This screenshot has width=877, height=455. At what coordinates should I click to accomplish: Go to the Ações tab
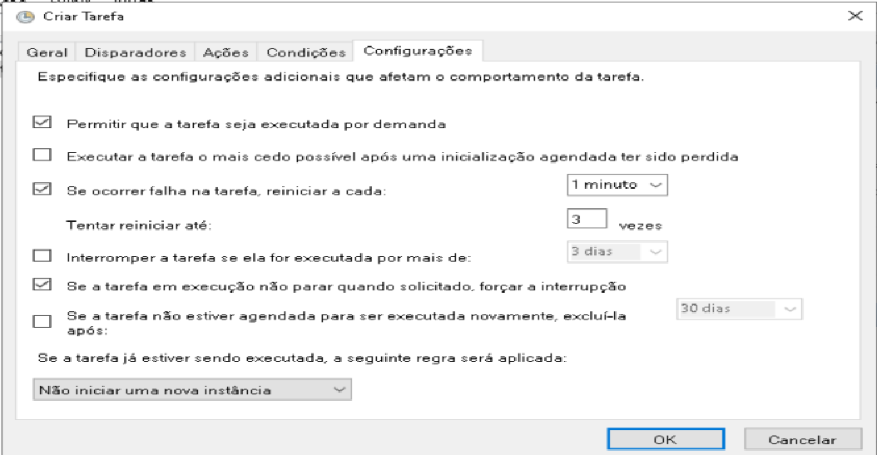click(225, 52)
